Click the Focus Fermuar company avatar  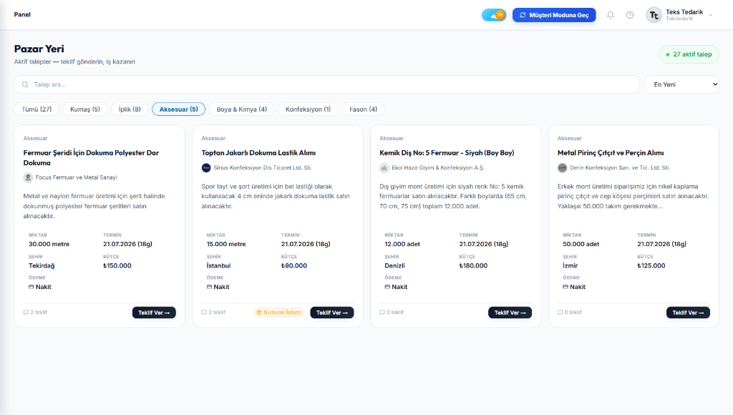(x=28, y=177)
